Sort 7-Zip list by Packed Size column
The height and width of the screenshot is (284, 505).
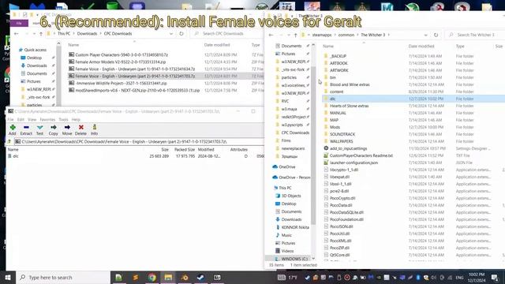184,149
